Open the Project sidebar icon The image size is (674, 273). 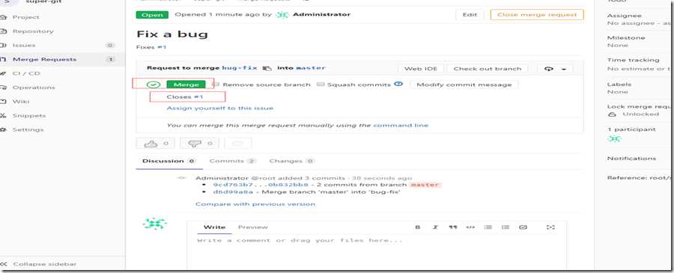point(3,17)
